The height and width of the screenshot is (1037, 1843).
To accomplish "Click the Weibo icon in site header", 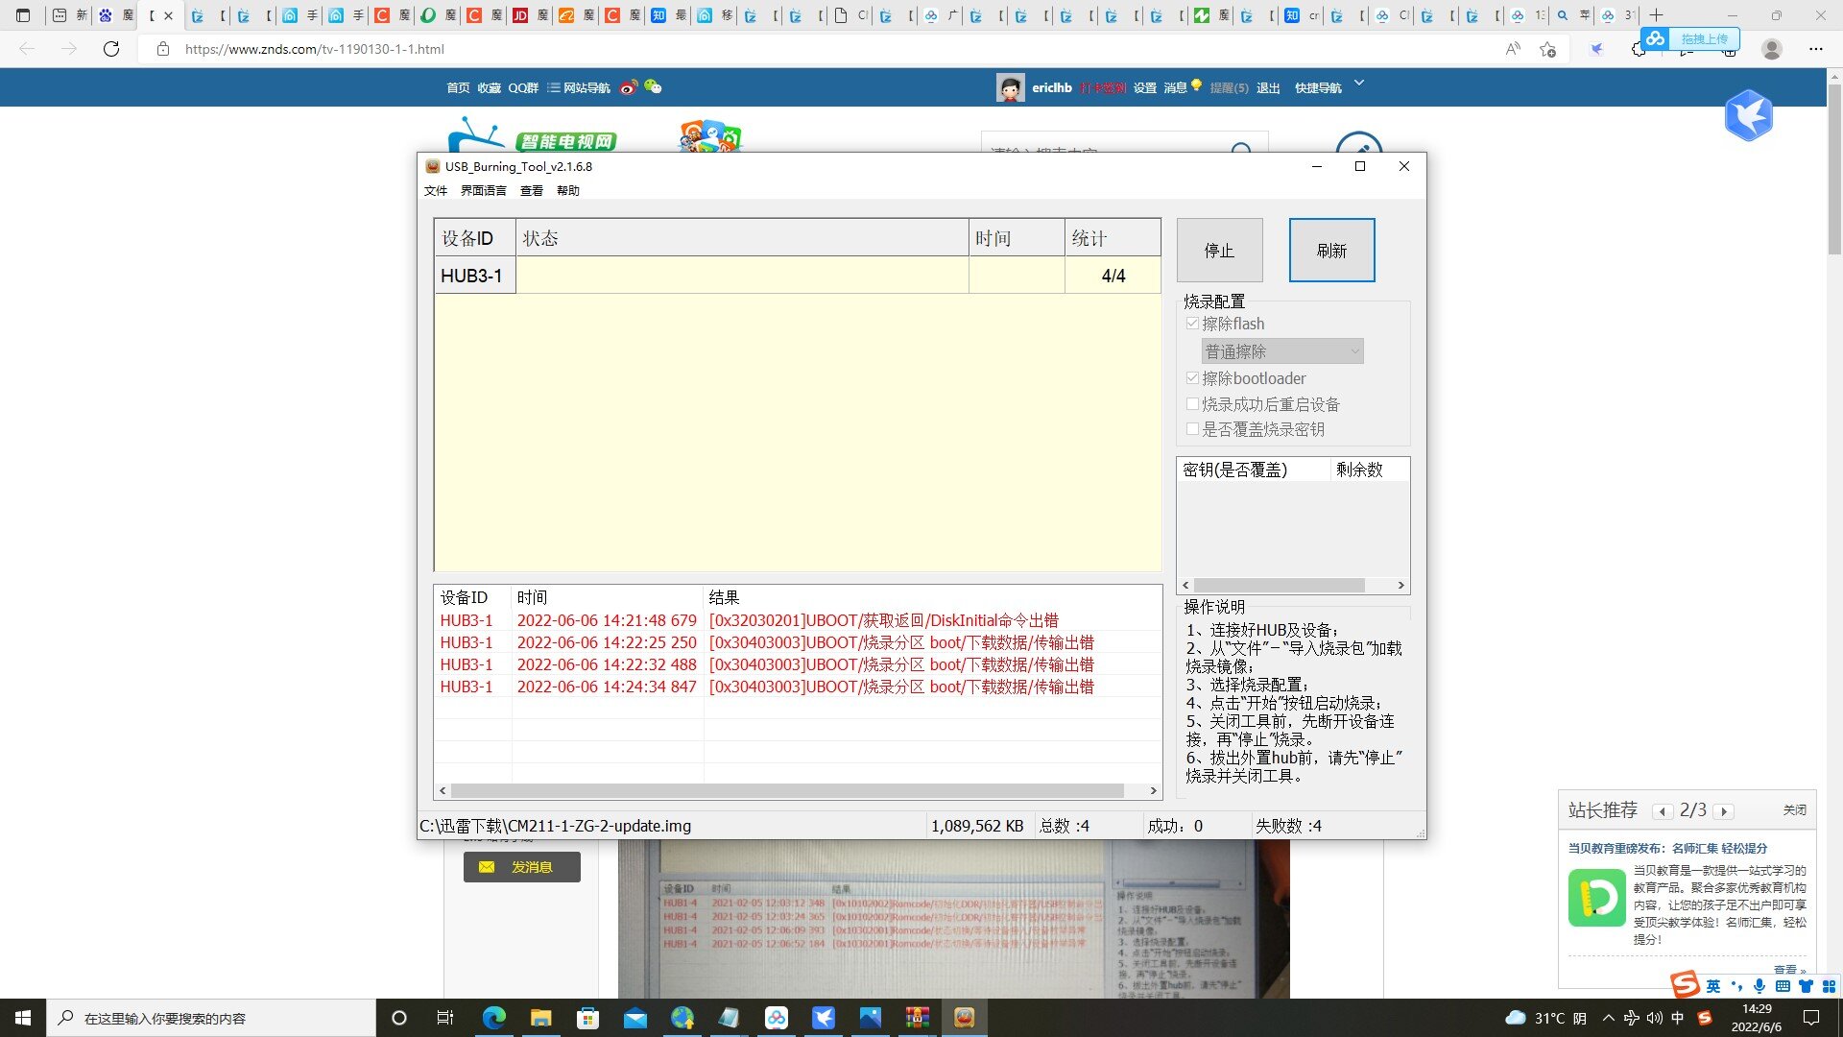I will [x=629, y=87].
